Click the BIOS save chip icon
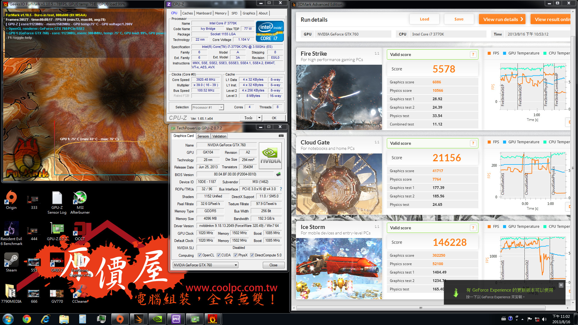This screenshot has height=325, width=578. pyautogui.click(x=278, y=174)
